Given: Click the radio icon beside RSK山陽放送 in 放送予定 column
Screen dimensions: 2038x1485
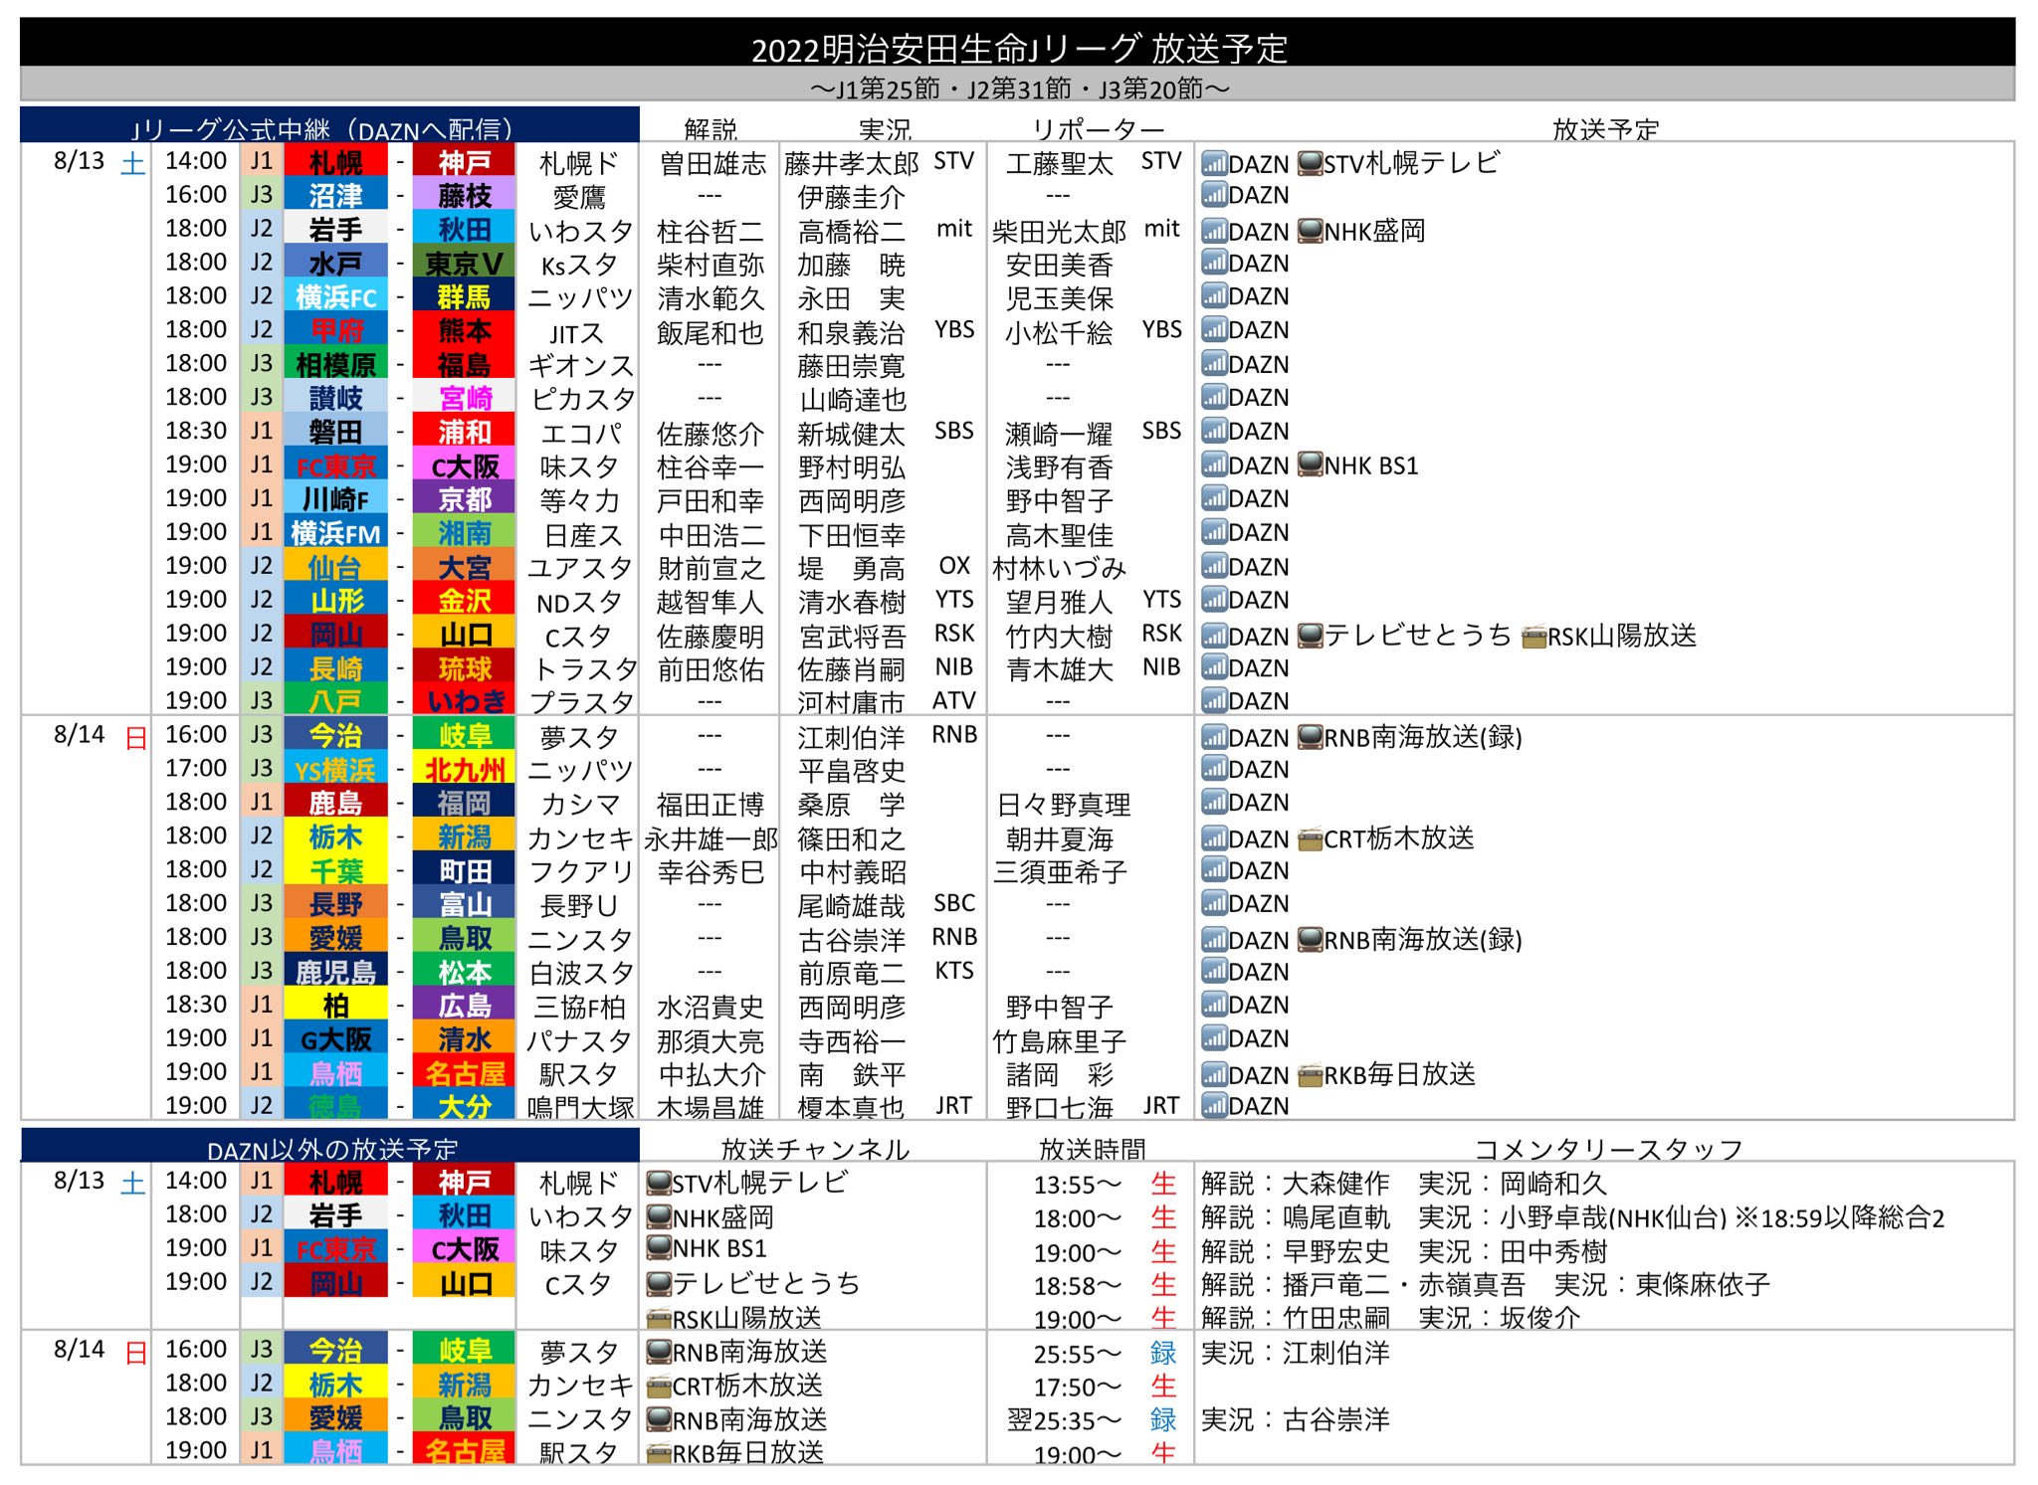Looking at the screenshot, I should coord(1534,637).
